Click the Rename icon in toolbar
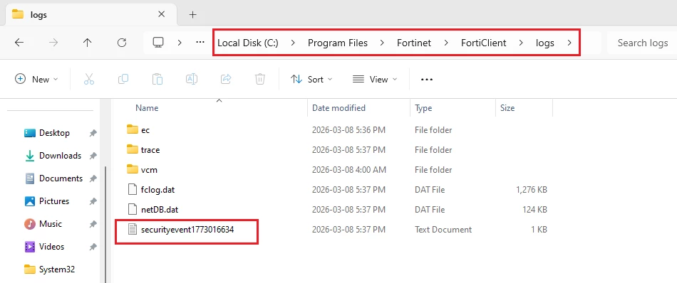This screenshot has height=283, width=677. click(191, 79)
